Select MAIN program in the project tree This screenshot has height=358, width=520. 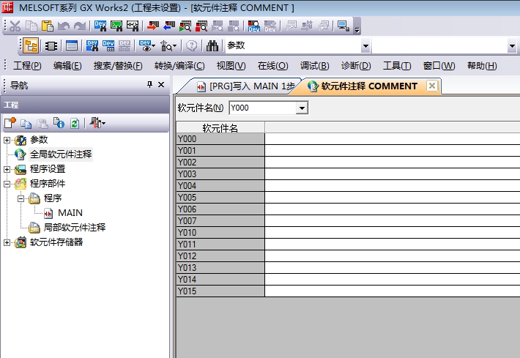70,213
